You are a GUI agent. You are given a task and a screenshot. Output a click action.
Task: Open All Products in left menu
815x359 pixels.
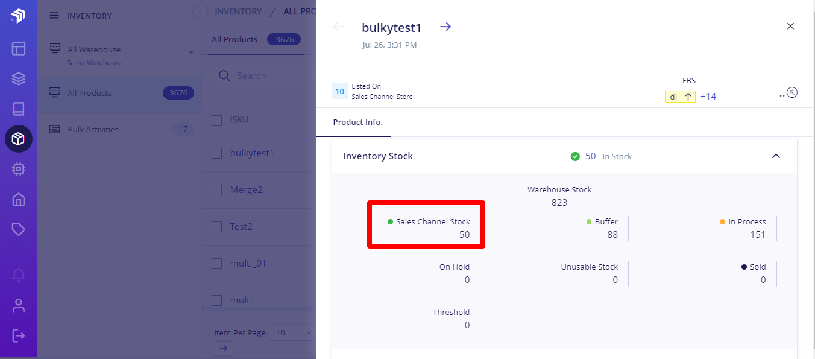click(119, 93)
